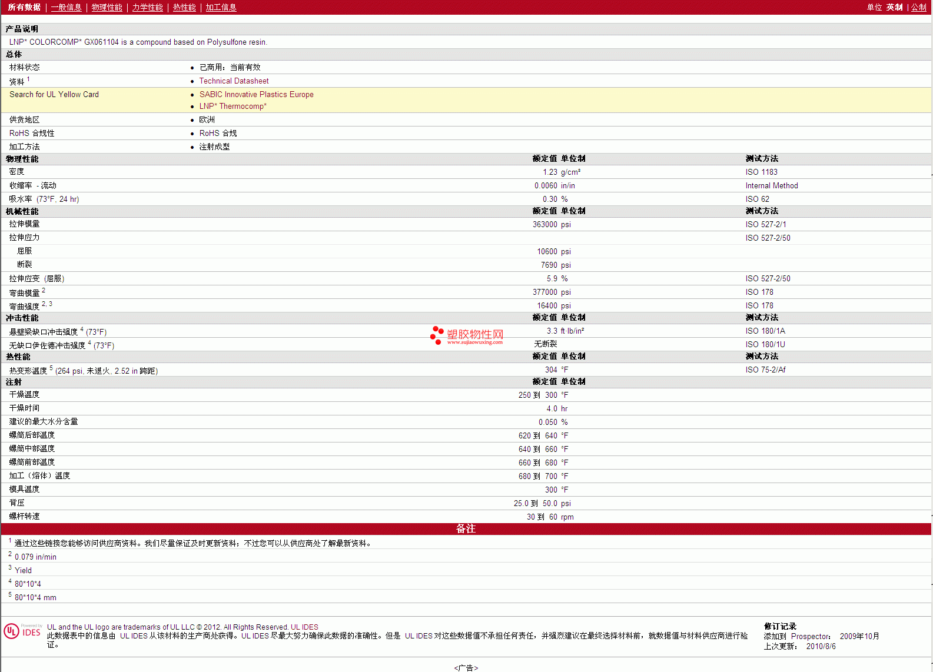933x672 pixels.
Task: Click Search for UL Yellow Card
Action: click(x=54, y=95)
